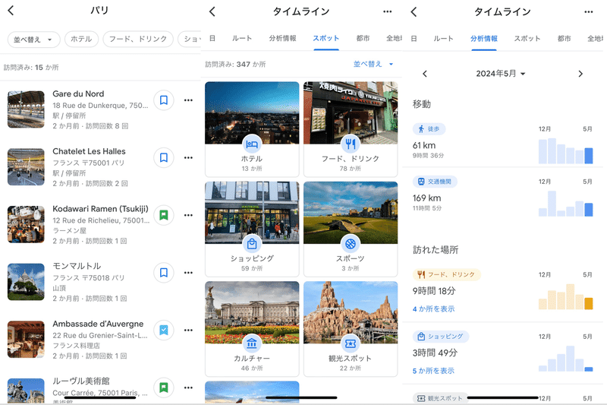Open more options on 分析情報 timeline screen

coord(589,11)
